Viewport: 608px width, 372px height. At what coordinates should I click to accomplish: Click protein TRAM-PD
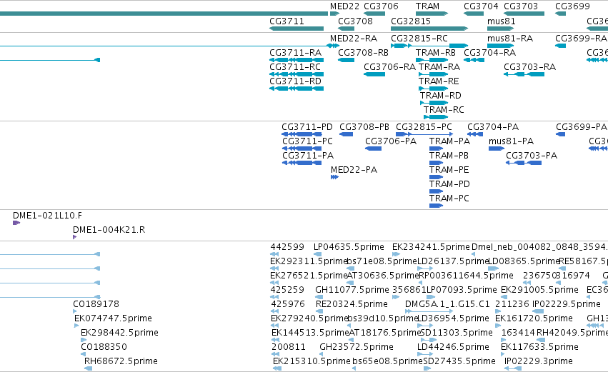(449, 184)
